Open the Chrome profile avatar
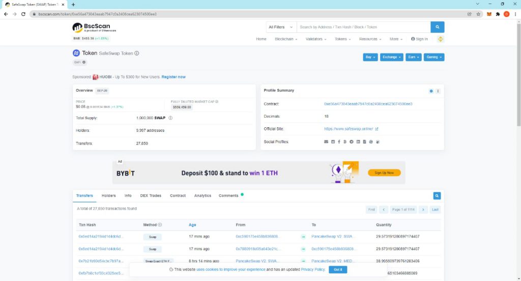 [x=506, y=14]
